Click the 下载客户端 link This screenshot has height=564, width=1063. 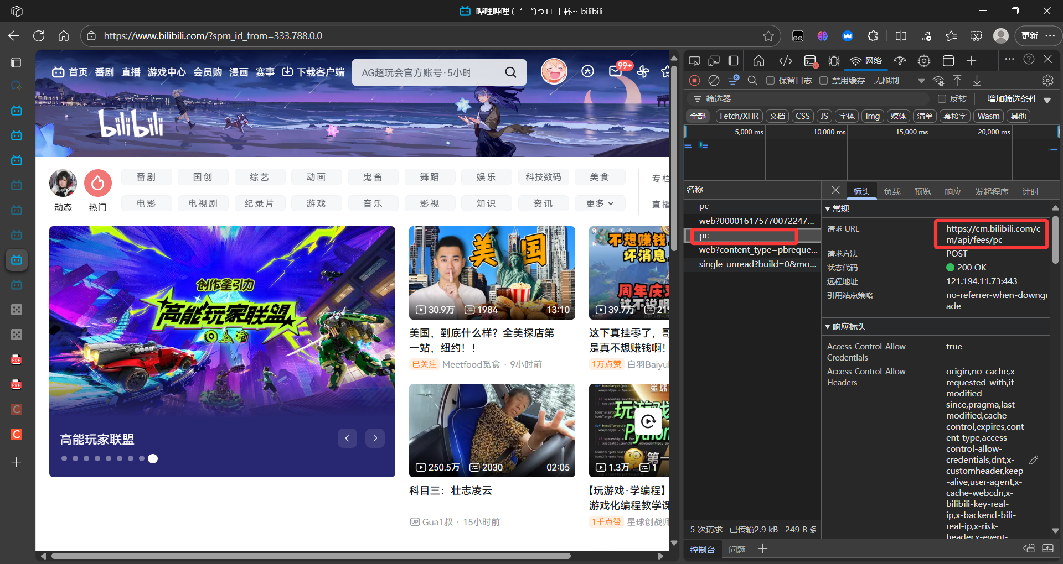[x=313, y=72]
